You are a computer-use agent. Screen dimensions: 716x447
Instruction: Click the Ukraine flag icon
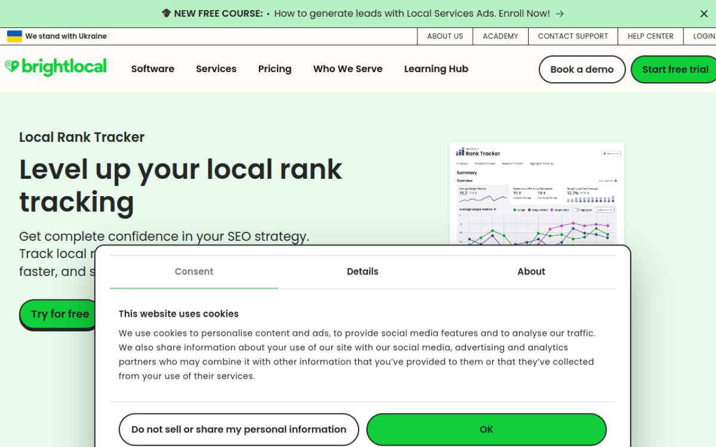point(13,36)
